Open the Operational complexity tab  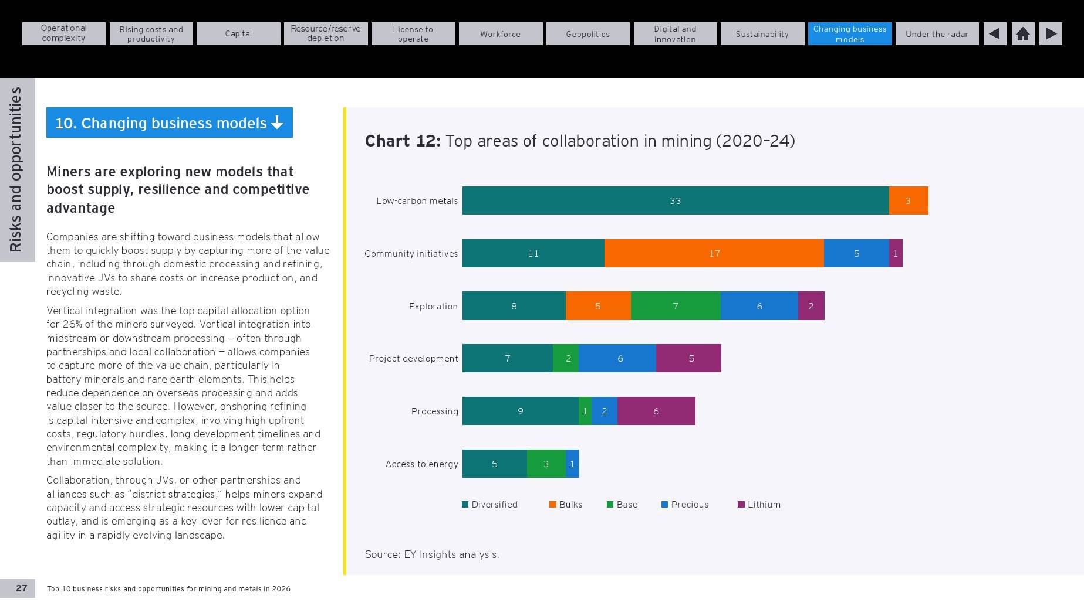pos(64,34)
